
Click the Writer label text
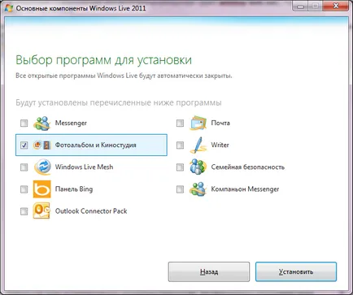click(220, 145)
